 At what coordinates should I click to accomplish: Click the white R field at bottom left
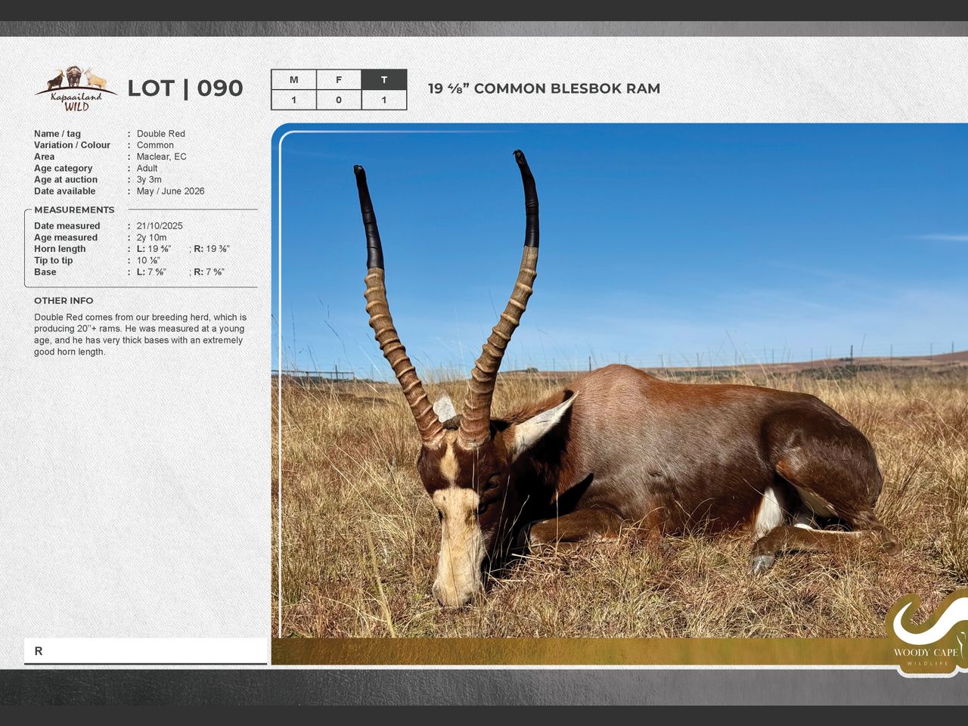[x=145, y=651]
